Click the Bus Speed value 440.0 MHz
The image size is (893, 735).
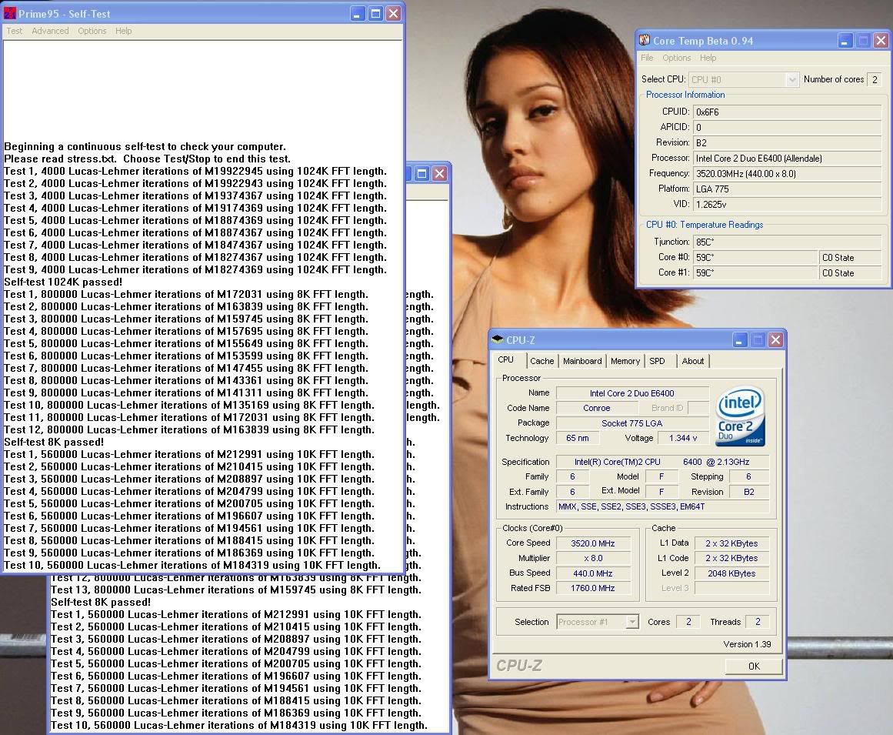(x=593, y=573)
